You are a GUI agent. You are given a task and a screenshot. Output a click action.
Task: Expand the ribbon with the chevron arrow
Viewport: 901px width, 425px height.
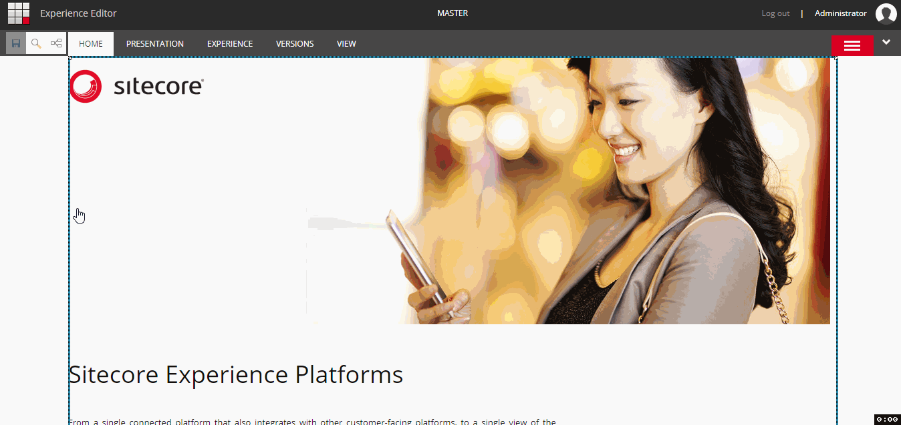[x=886, y=42]
